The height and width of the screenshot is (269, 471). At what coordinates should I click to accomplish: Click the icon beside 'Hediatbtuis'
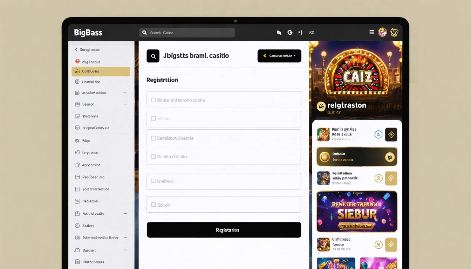pyautogui.click(x=77, y=201)
